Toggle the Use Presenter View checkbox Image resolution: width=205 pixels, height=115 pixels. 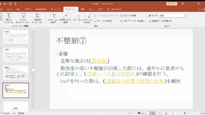click(150, 21)
